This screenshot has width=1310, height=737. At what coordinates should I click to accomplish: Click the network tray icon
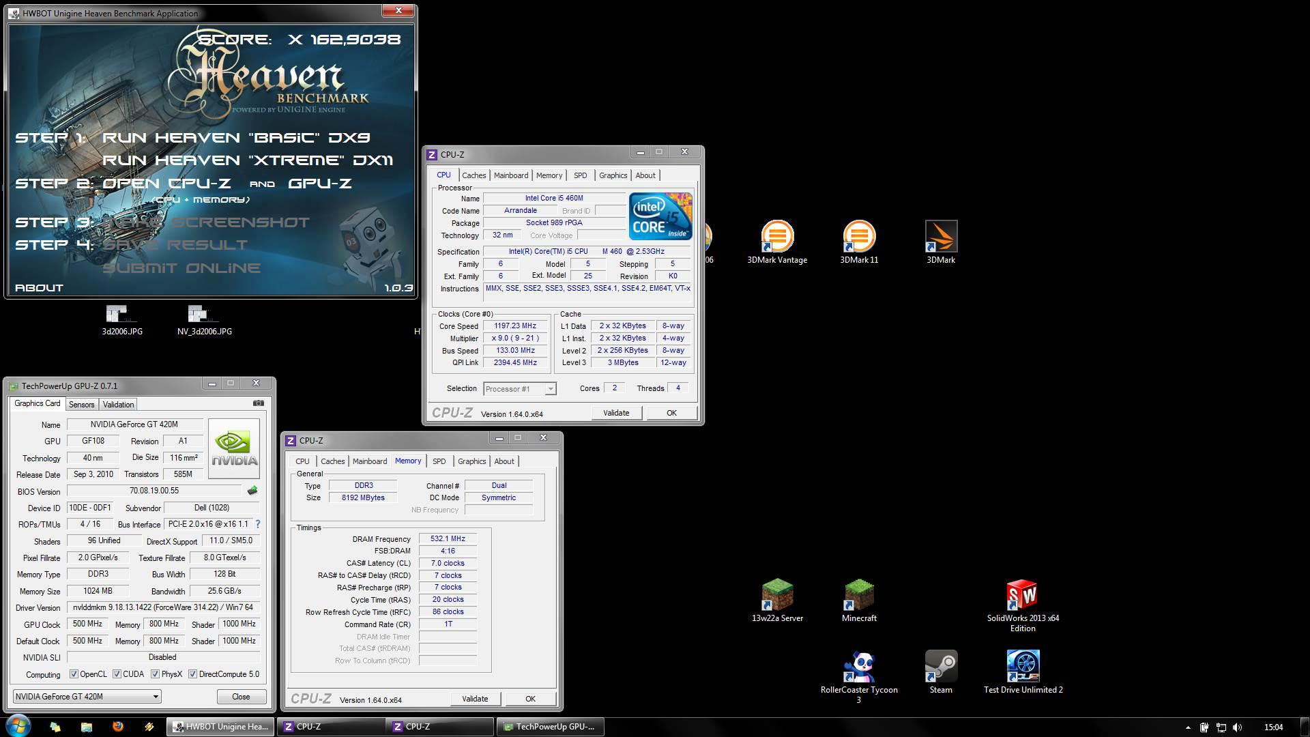click(1221, 727)
